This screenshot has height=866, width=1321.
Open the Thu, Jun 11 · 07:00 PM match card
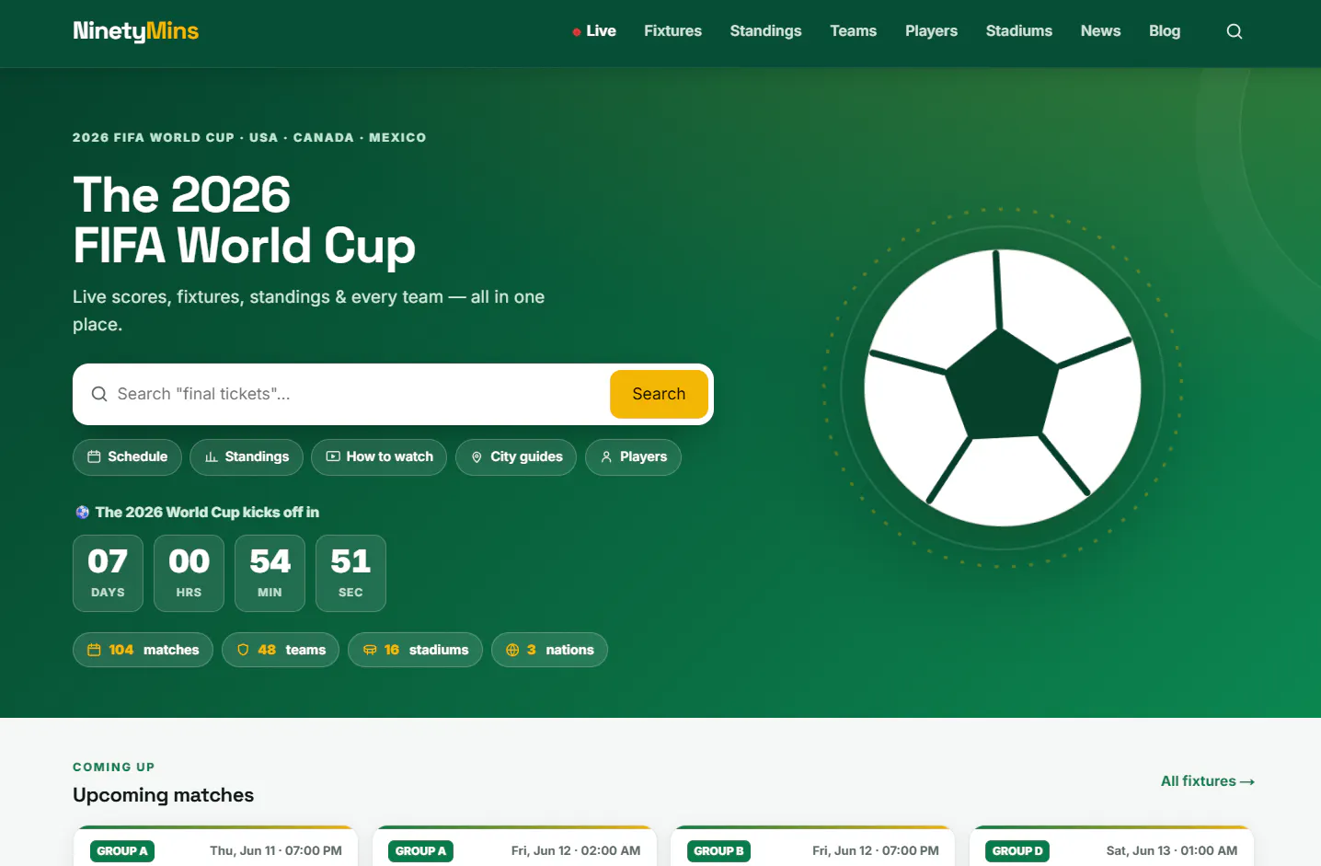click(x=216, y=847)
